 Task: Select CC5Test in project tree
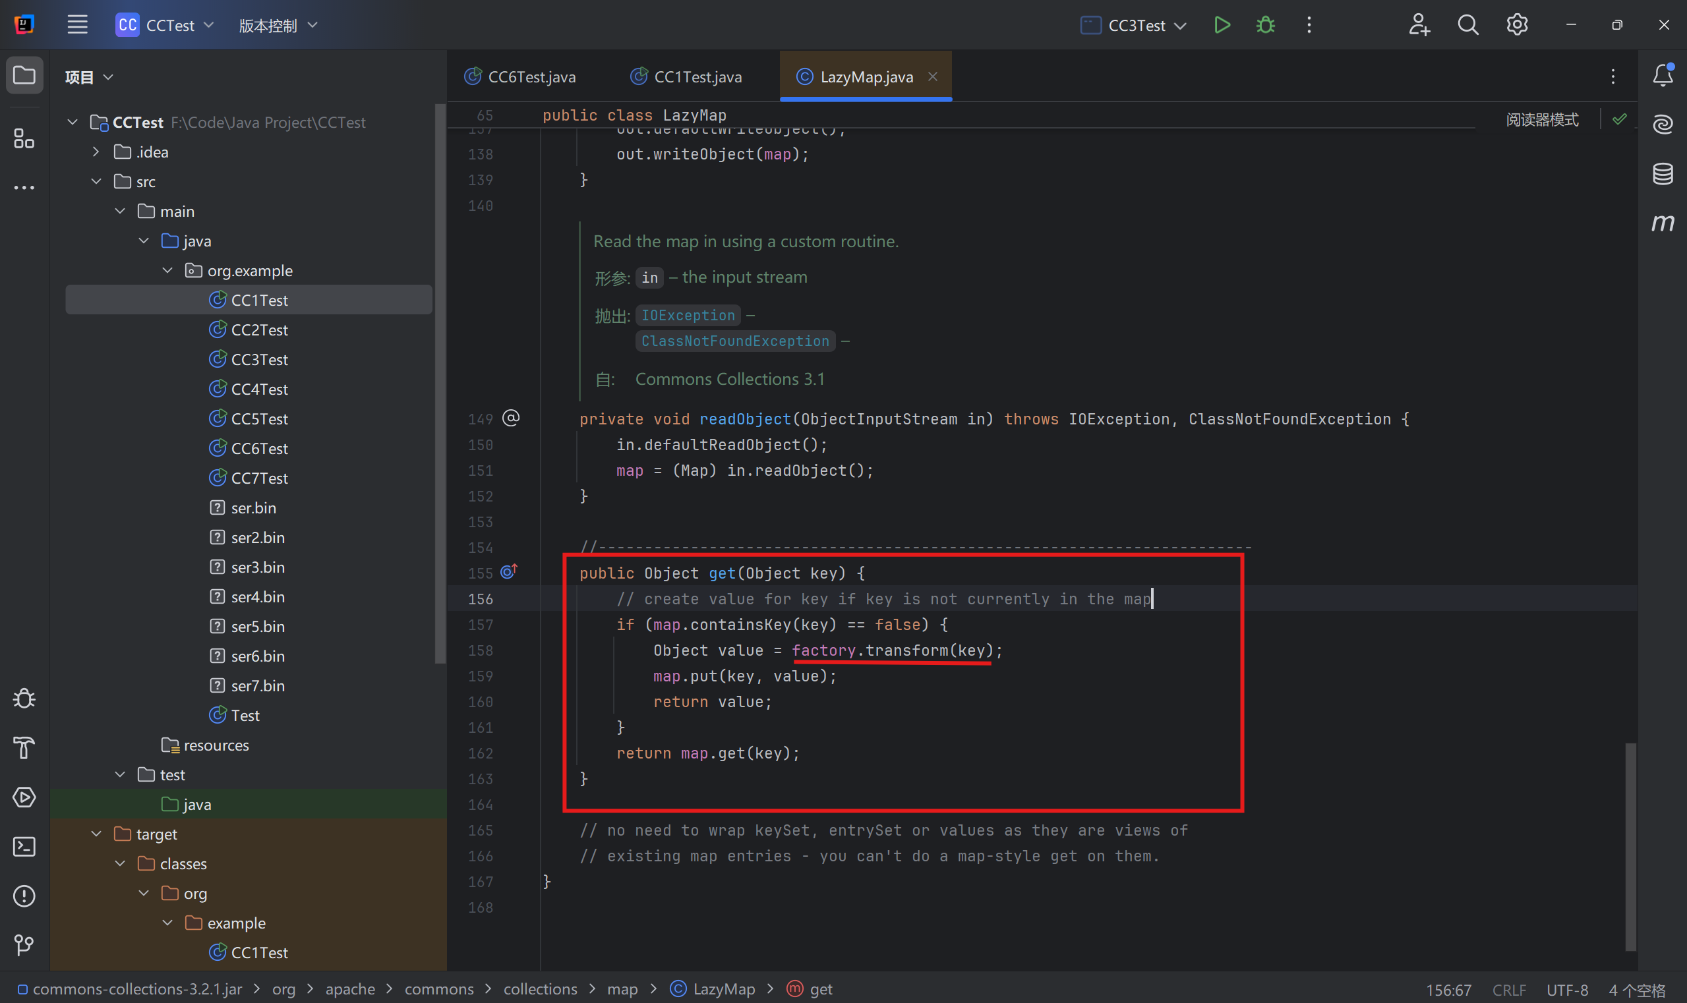249,419
